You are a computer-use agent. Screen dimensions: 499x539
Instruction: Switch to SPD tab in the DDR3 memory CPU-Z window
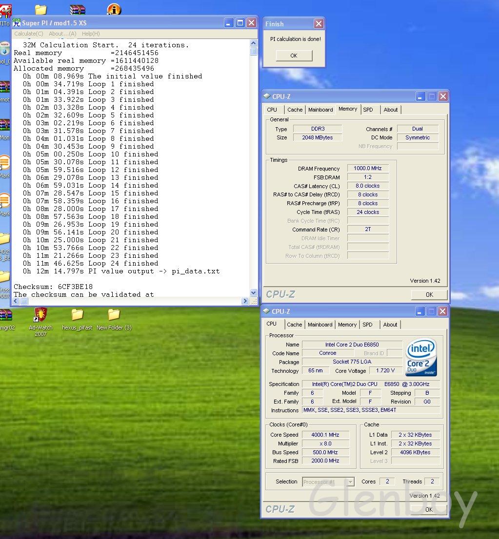pos(368,110)
